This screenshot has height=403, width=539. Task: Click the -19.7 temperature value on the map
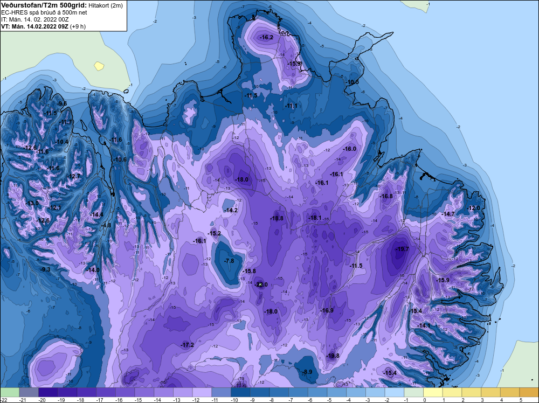pyautogui.click(x=402, y=249)
